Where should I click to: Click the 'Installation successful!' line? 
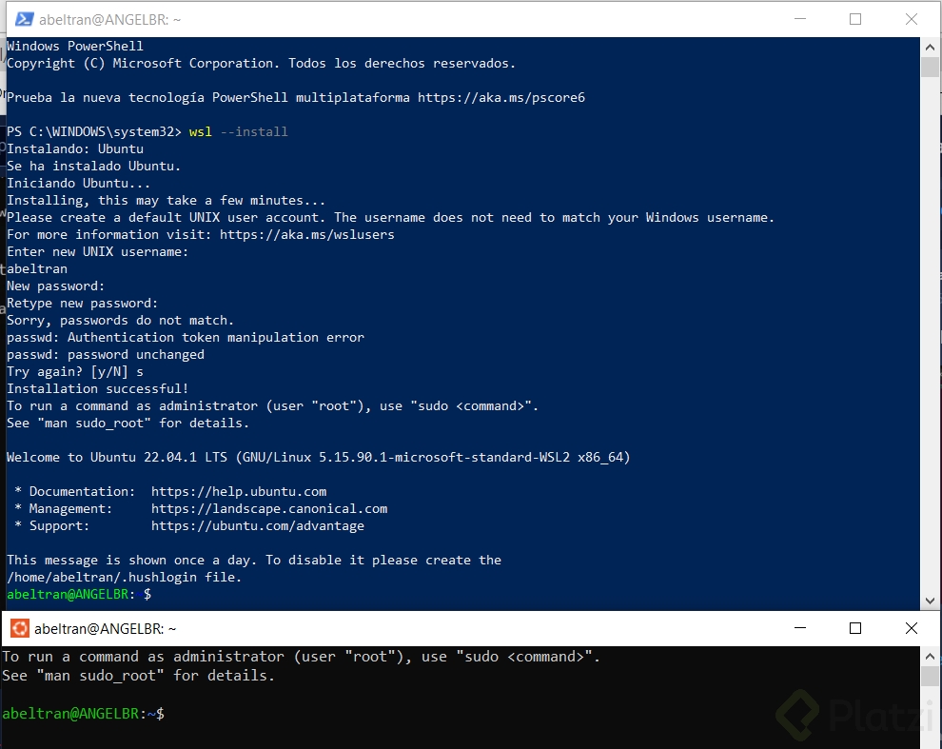pos(97,388)
